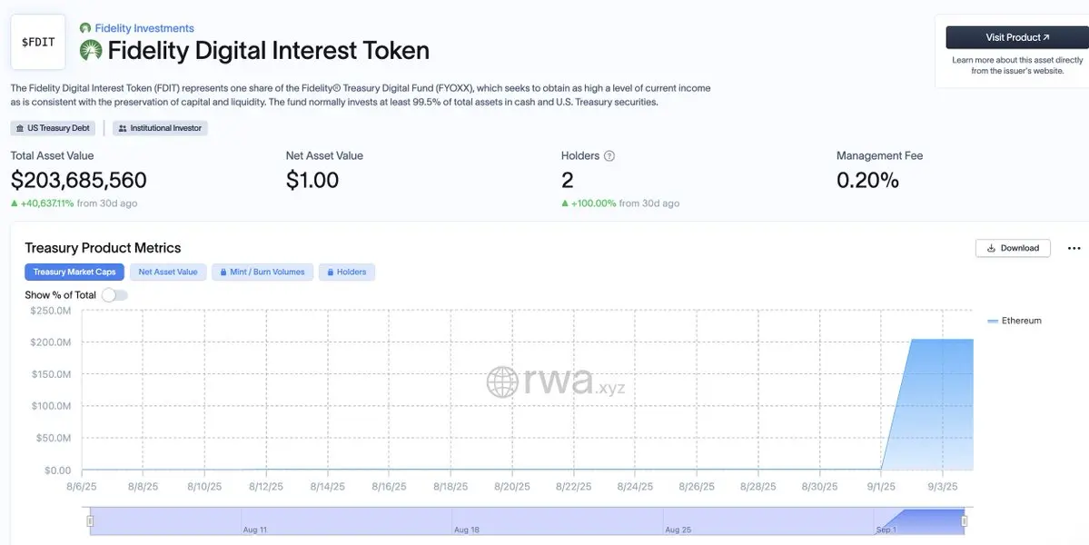Toggle Show % of Total switch
Viewport: 1089px width, 545px height.
click(x=114, y=295)
